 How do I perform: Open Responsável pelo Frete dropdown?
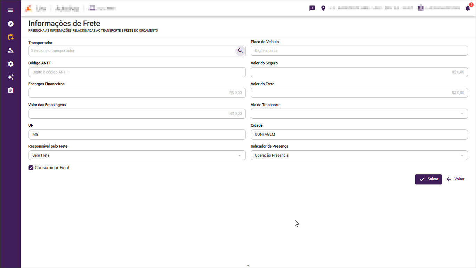(137, 155)
